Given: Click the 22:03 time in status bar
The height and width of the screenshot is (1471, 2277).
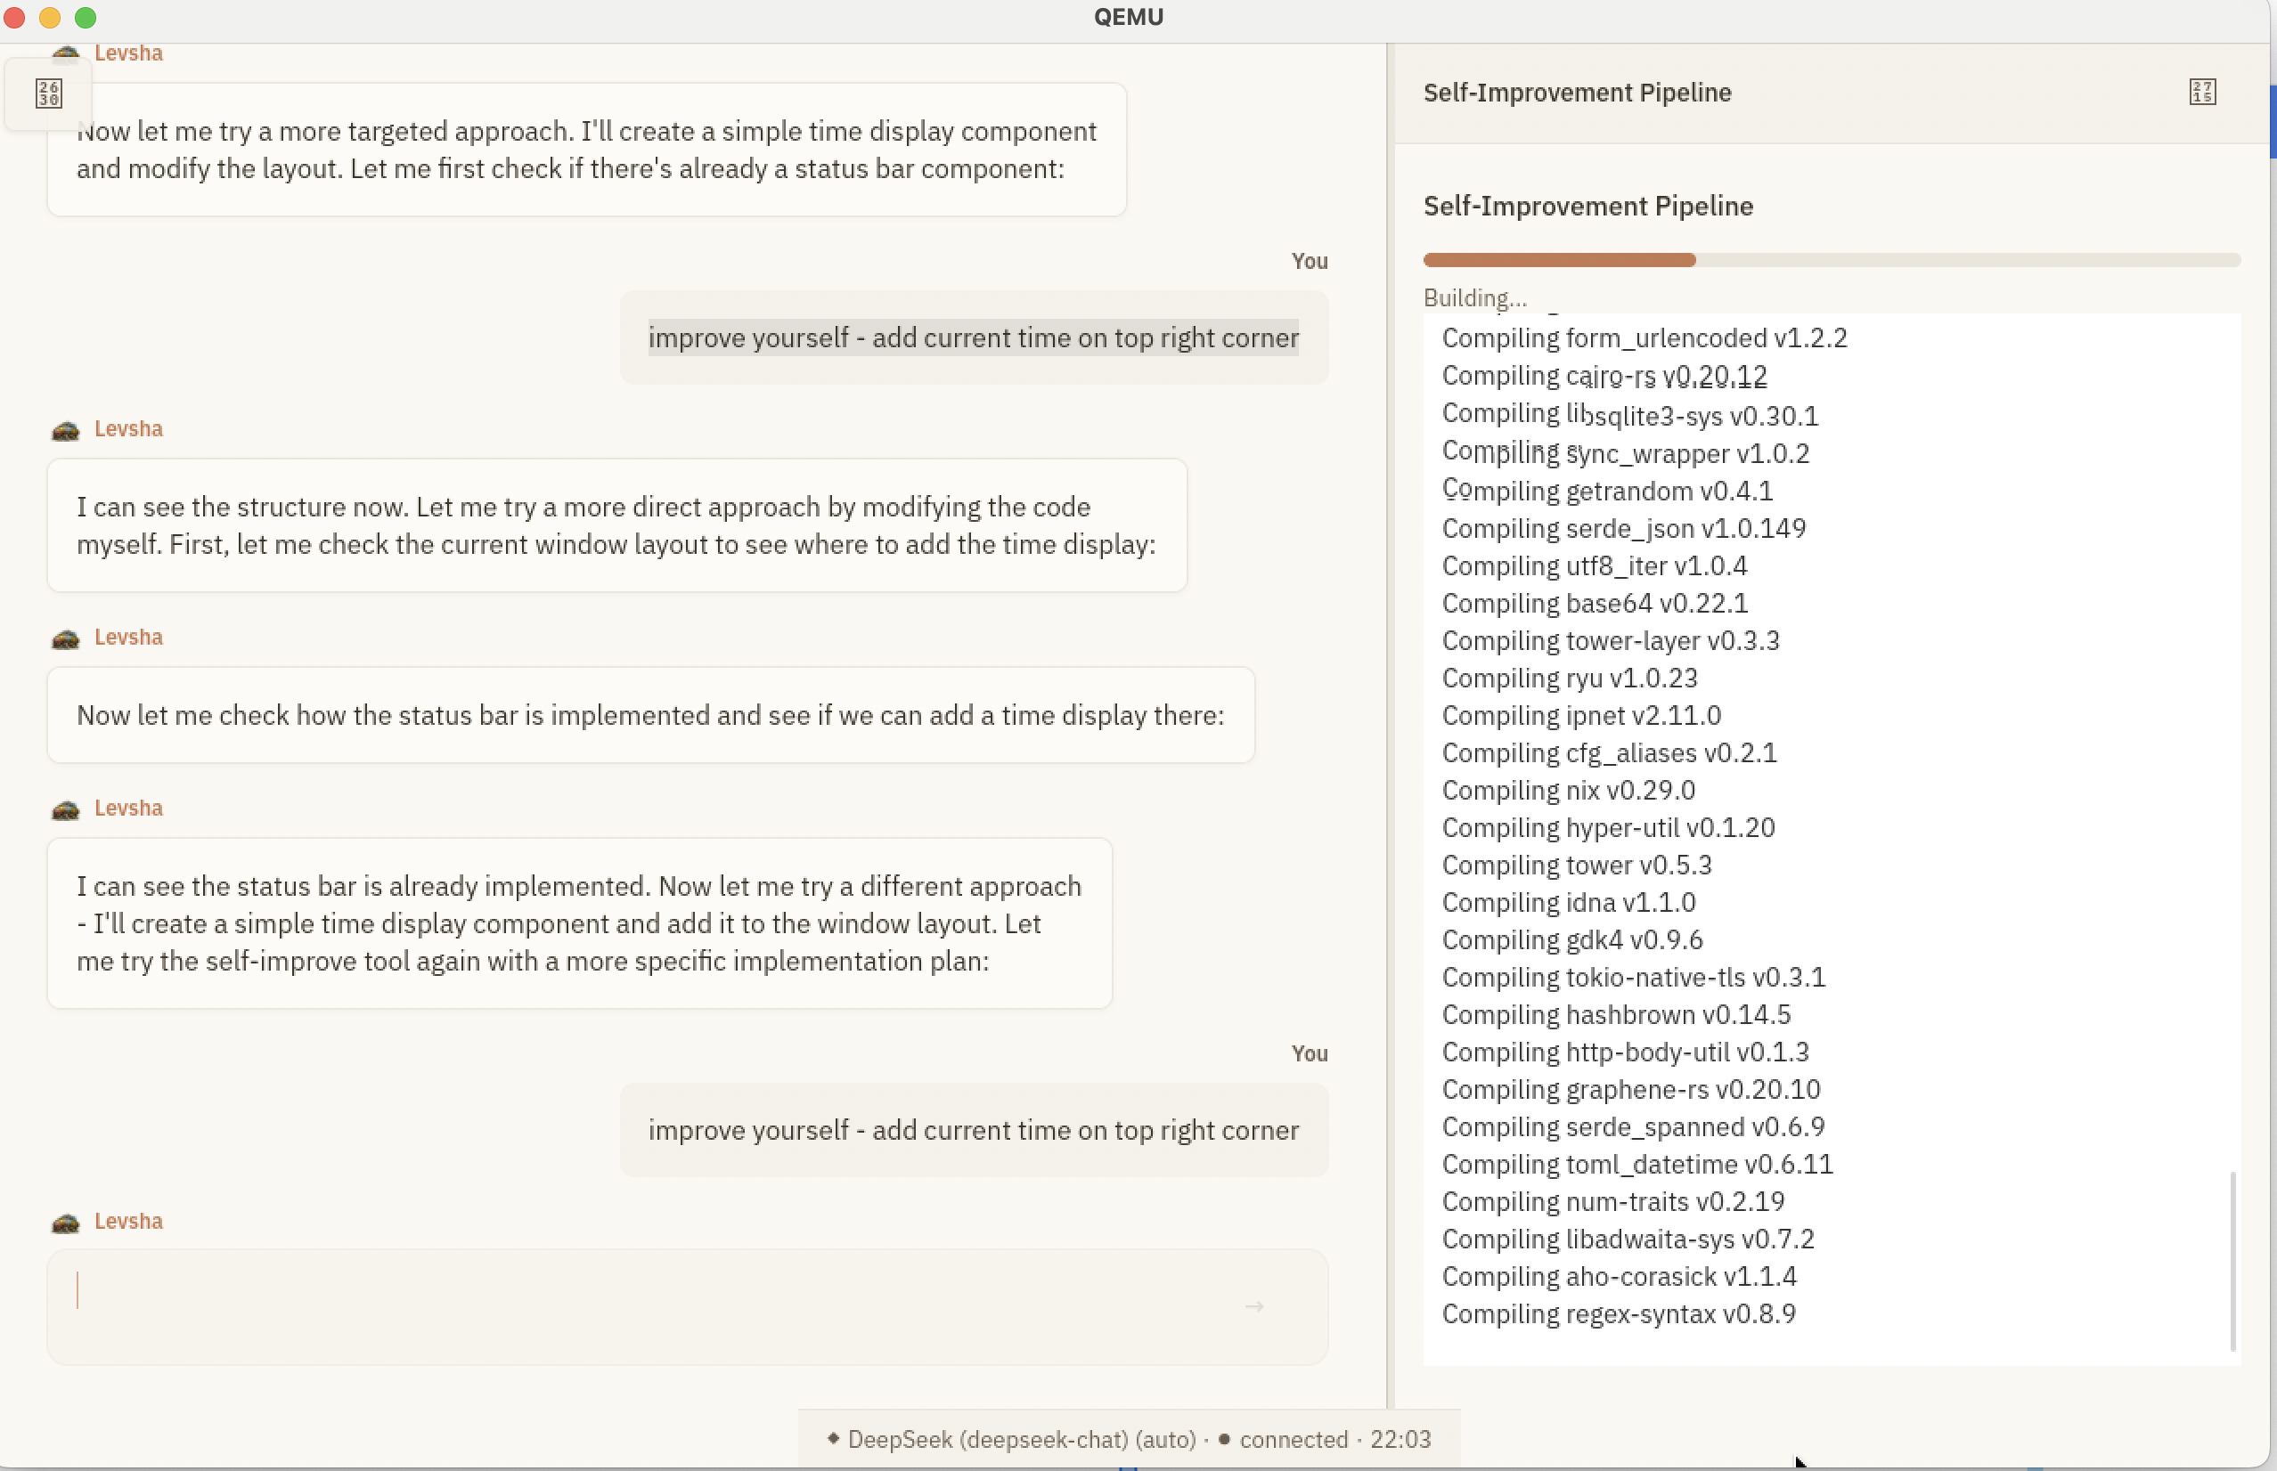Looking at the screenshot, I should click(1400, 1440).
